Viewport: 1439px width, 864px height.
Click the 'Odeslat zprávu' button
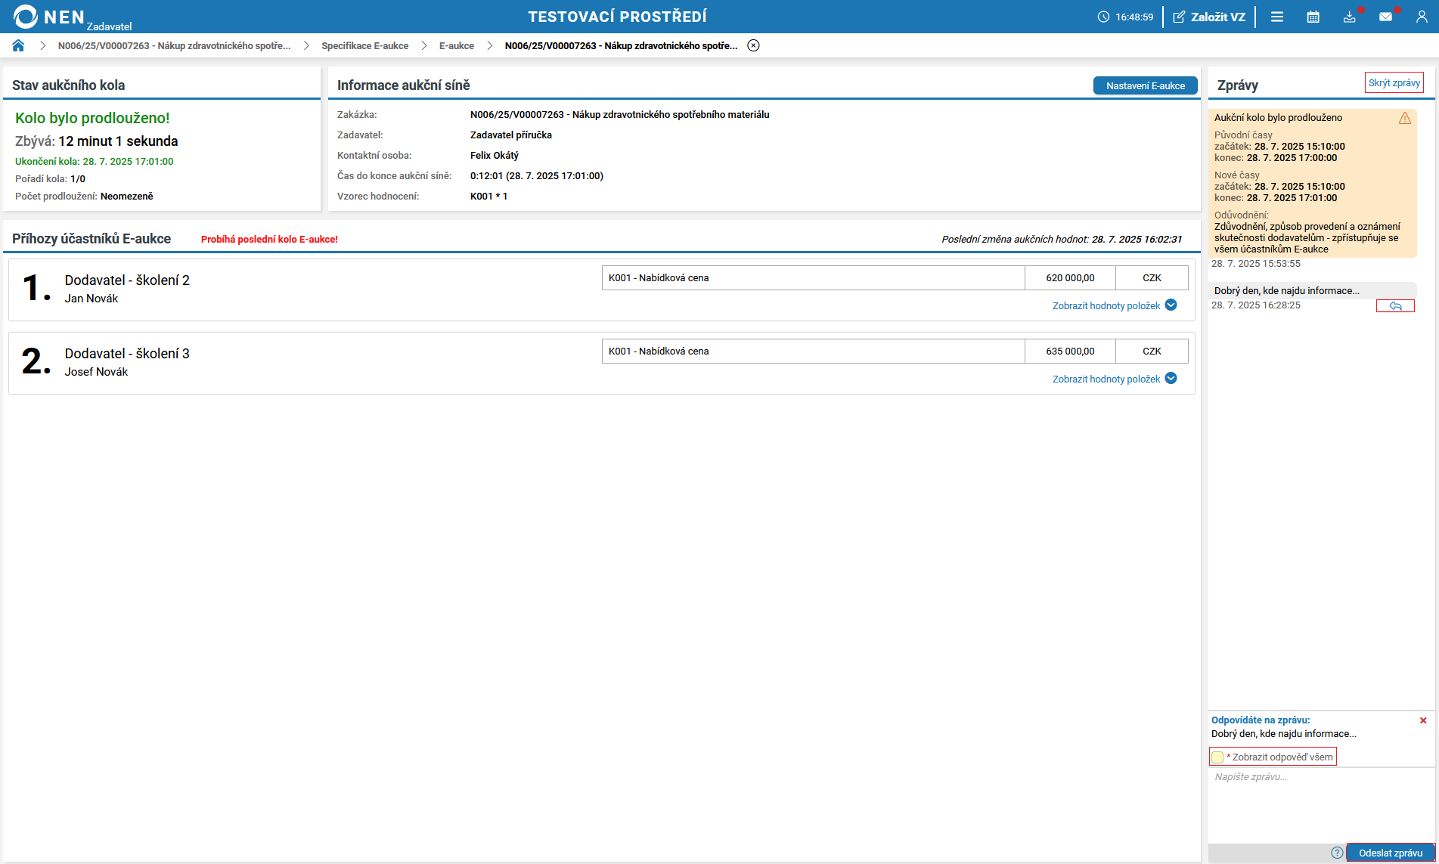tap(1390, 853)
